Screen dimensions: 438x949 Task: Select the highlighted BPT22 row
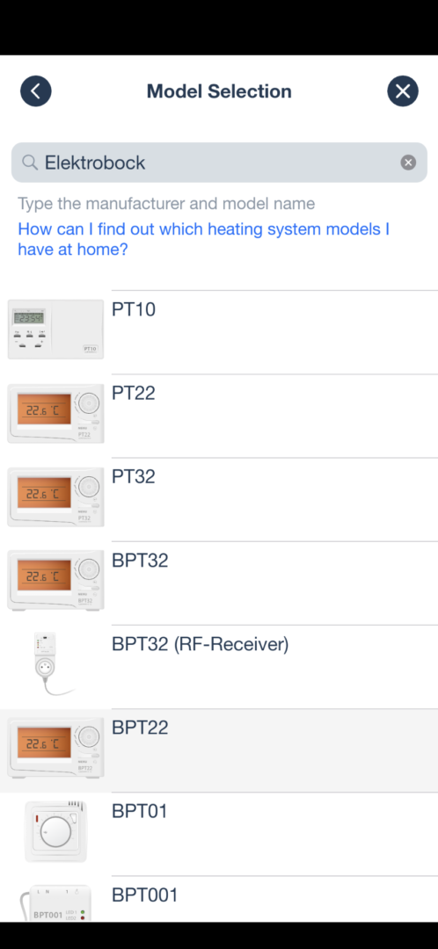click(x=219, y=750)
